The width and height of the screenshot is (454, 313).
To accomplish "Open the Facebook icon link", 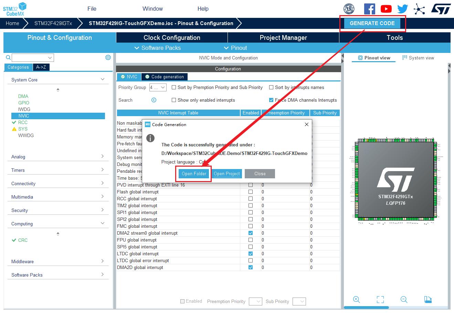I will pyautogui.click(x=369, y=9).
